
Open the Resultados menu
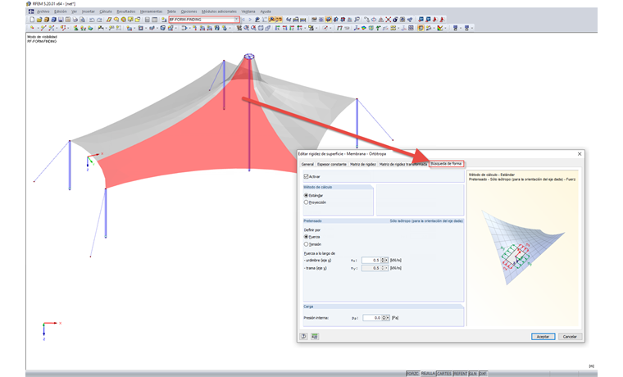coord(126,11)
